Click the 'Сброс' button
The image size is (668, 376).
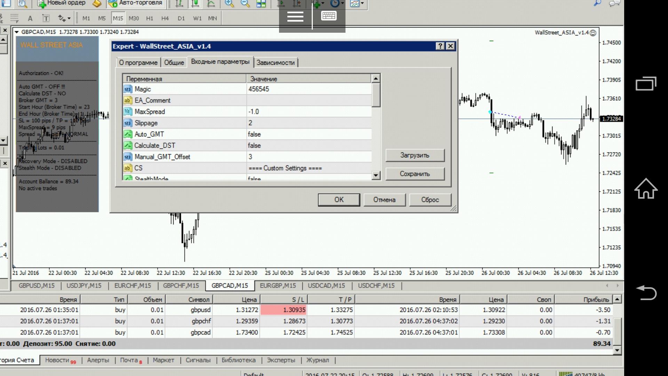pos(430,200)
